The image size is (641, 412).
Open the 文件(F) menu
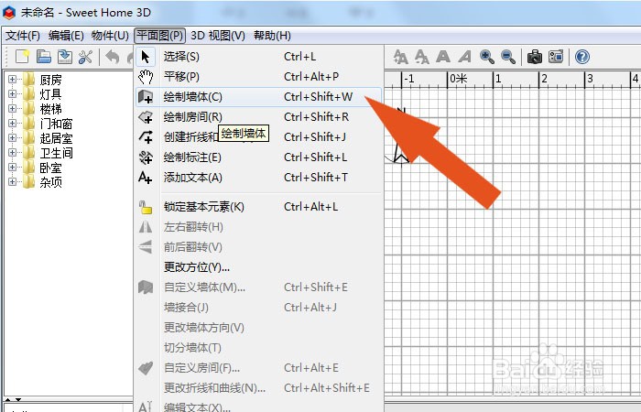click(x=23, y=36)
